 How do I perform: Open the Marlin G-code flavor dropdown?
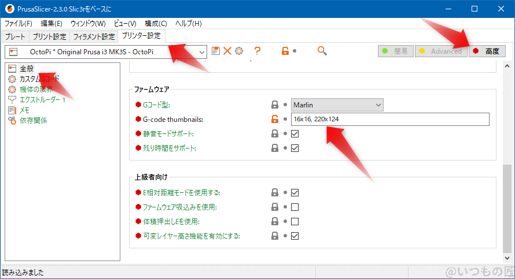[337, 105]
